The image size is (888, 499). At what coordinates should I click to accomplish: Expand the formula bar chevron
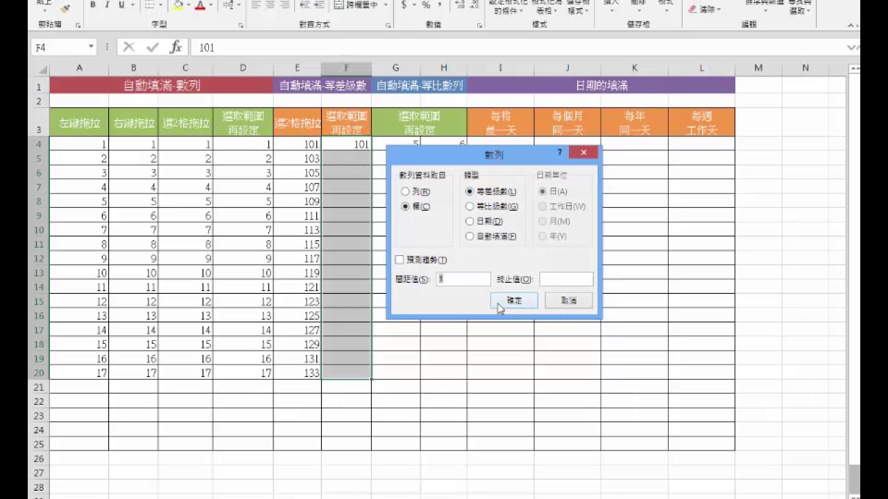pos(852,47)
